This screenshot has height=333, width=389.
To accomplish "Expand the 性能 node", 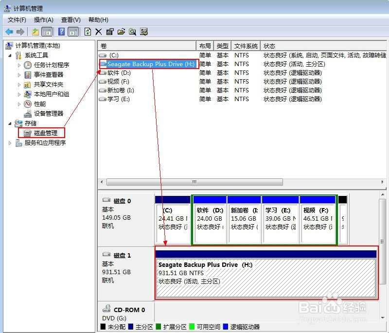I will [19, 104].
